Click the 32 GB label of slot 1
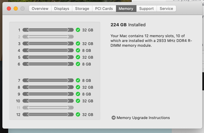The width and height of the screenshot is (204, 133). pyautogui.click(x=88, y=30)
